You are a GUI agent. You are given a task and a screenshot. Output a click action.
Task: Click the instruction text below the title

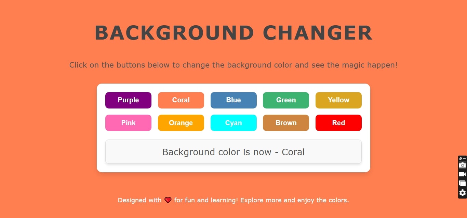(233, 65)
